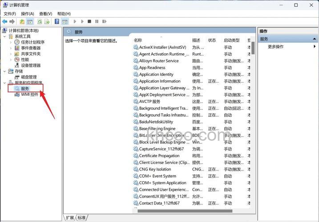Image resolution: width=319 pixels, height=222 pixels.
Task: Select CaptureService_112ffd67 row
Action: (x=162, y=149)
